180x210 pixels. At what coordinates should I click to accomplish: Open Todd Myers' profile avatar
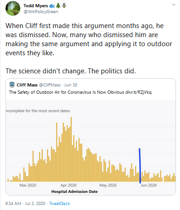pyautogui.click(x=13, y=9)
